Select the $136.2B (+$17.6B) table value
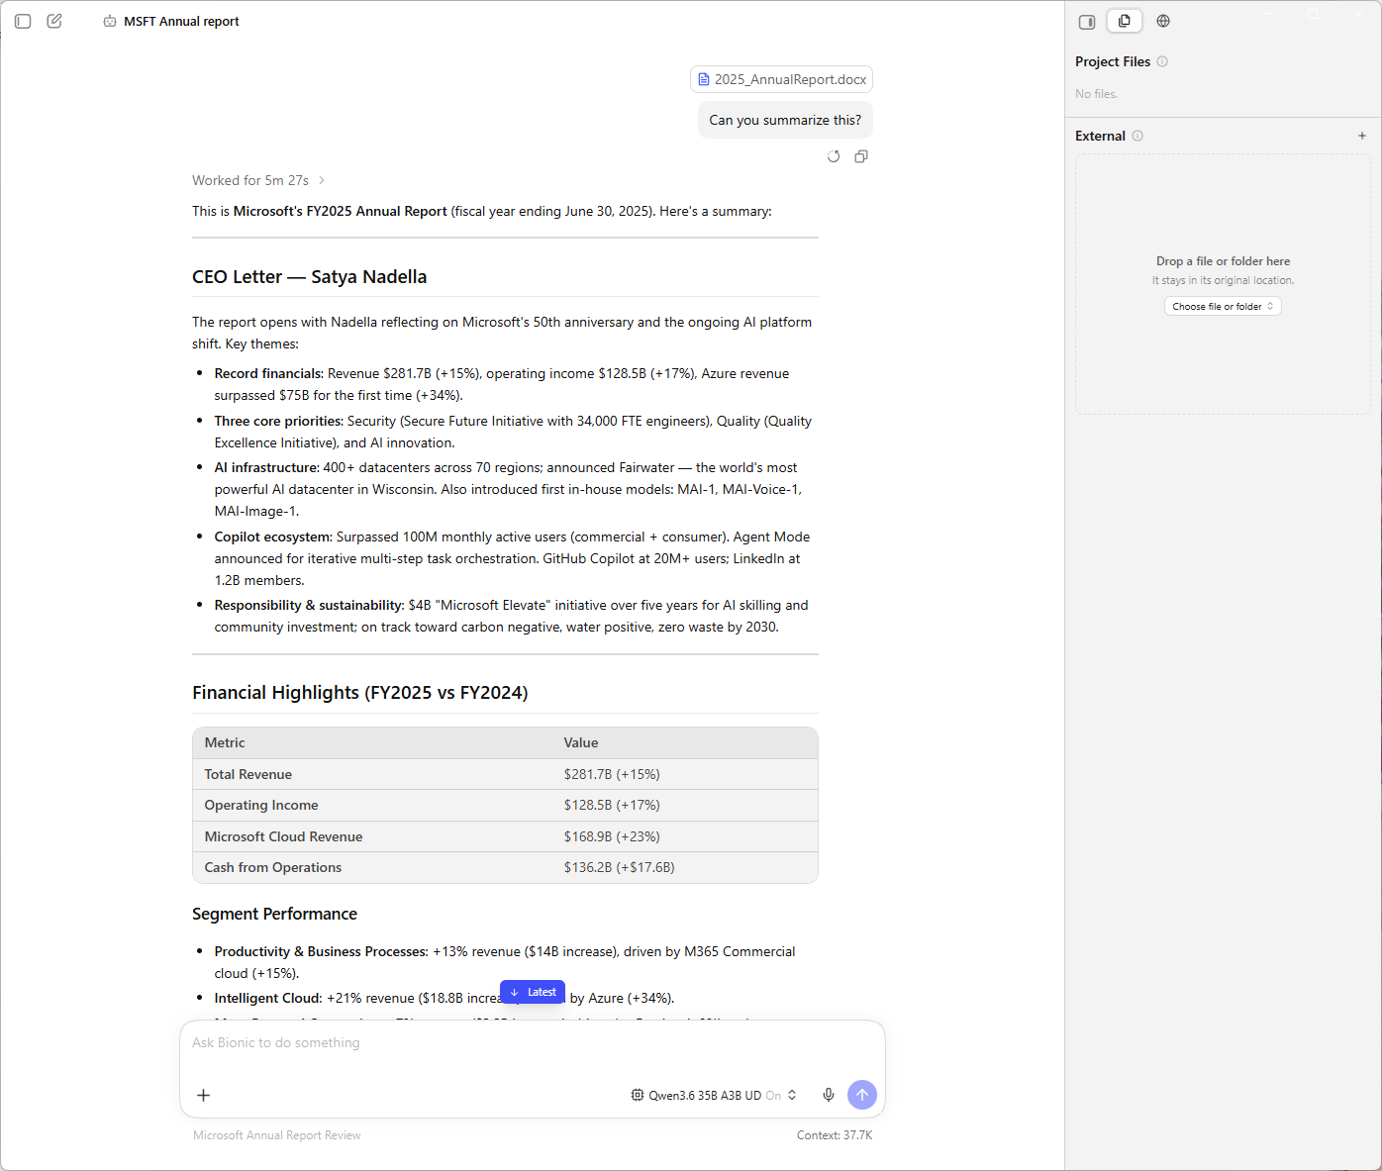The height and width of the screenshot is (1171, 1382). (x=619, y=867)
